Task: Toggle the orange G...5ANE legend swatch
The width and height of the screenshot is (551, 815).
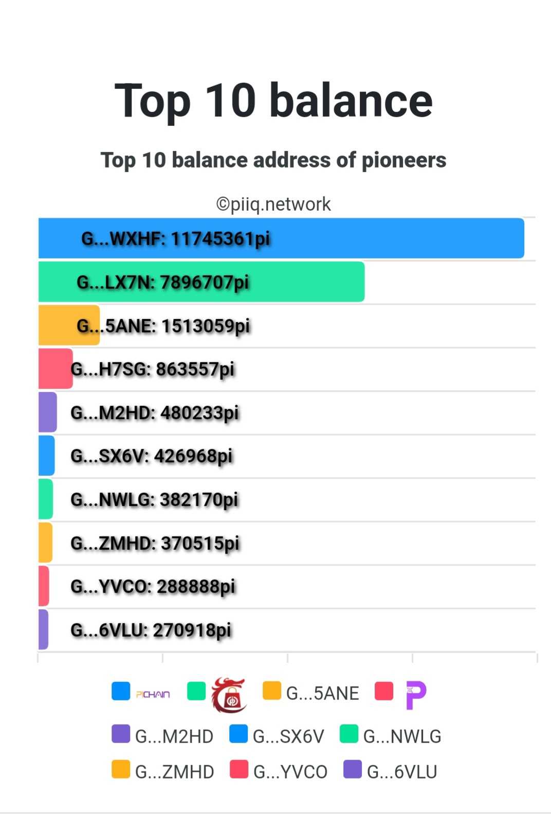Action: point(272,691)
